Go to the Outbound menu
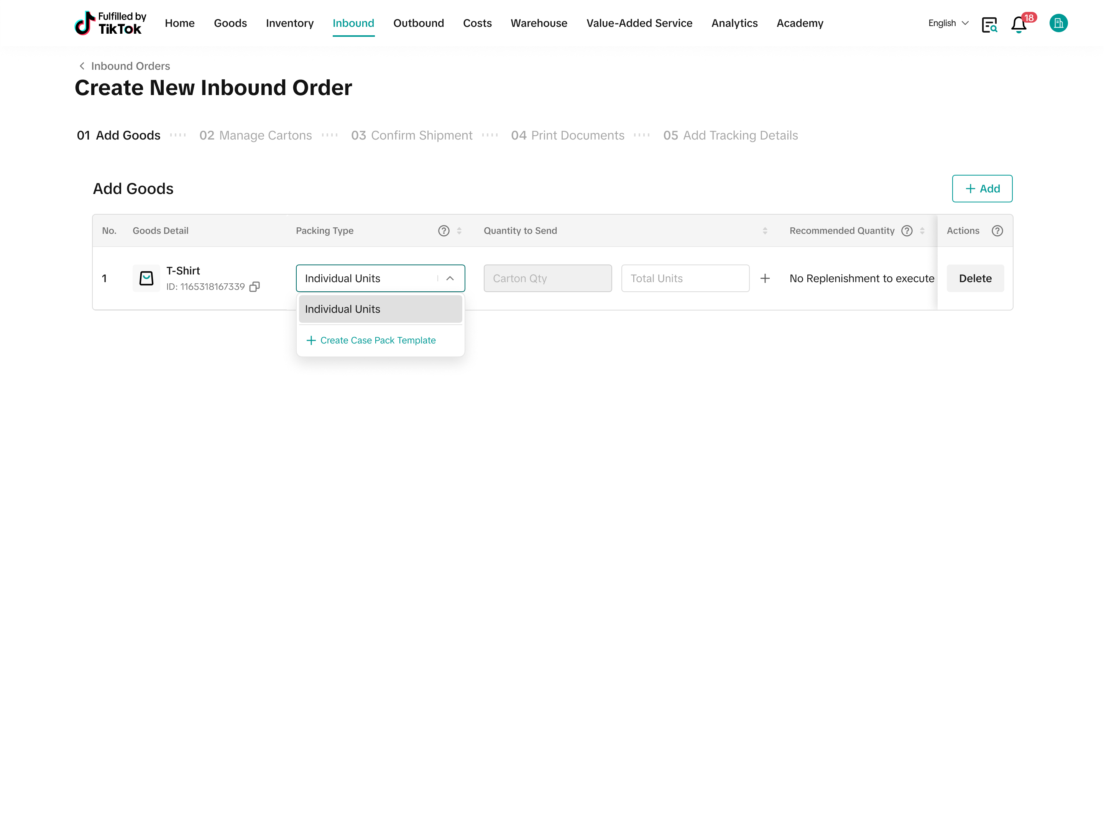The image size is (1104, 828). tap(418, 23)
